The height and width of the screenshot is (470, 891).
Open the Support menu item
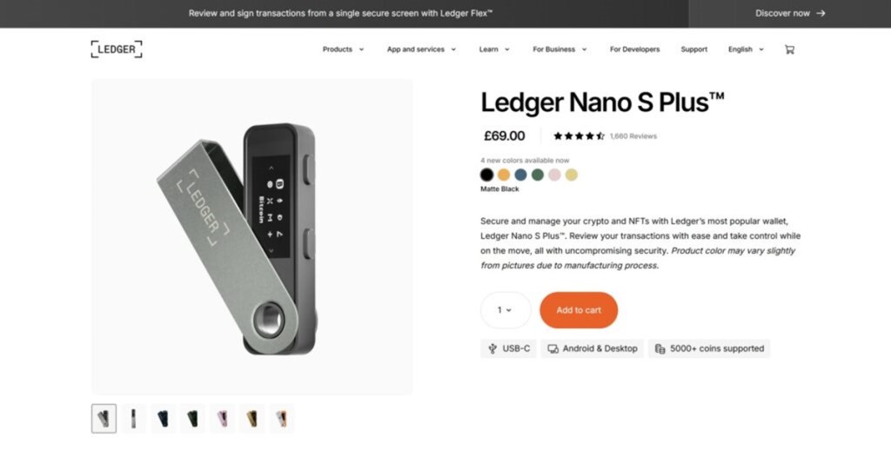693,50
